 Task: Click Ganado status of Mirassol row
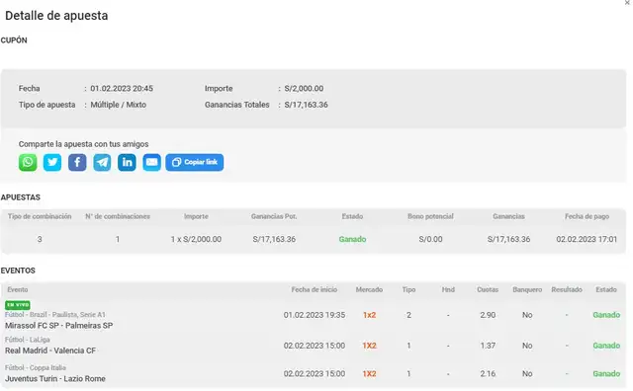click(606, 315)
